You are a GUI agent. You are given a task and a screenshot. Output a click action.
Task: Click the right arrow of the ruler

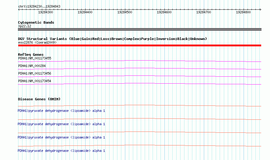pyautogui.click(x=260, y=9)
